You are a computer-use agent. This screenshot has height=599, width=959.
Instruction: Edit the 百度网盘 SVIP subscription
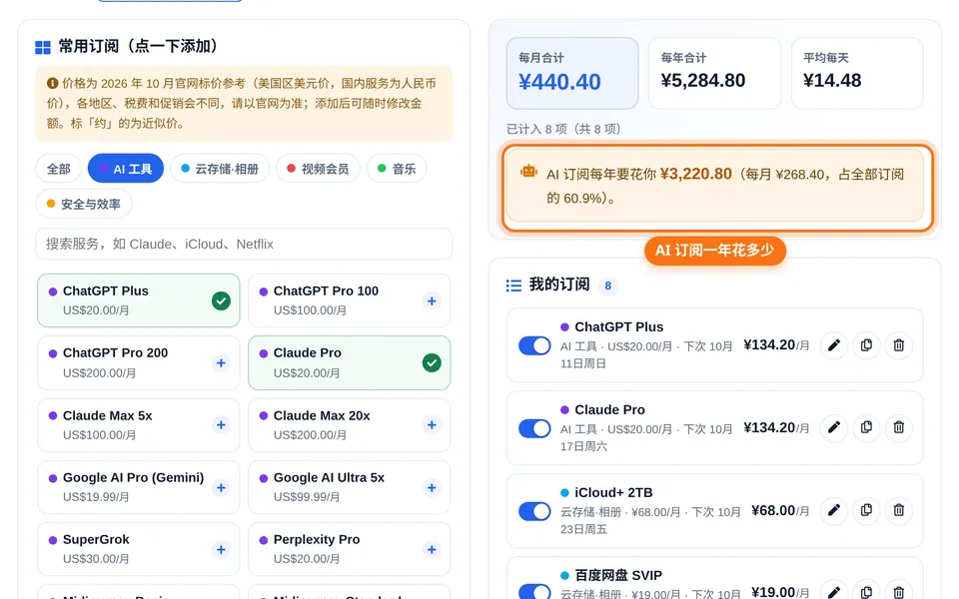833,592
